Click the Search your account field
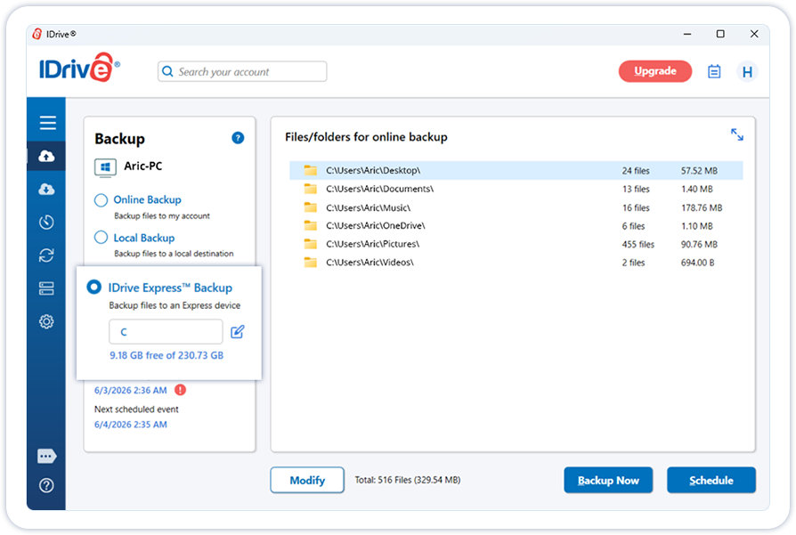This screenshot has height=535, width=796. point(242,71)
